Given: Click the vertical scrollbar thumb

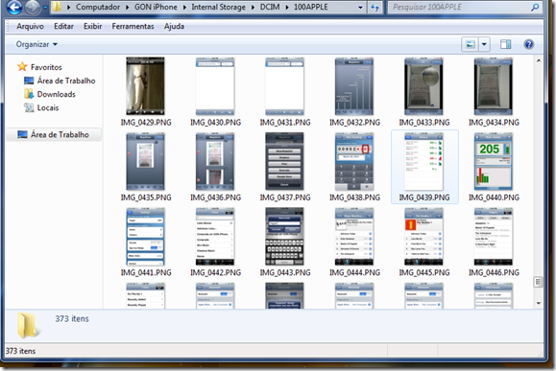Looking at the screenshot, I should (x=538, y=282).
